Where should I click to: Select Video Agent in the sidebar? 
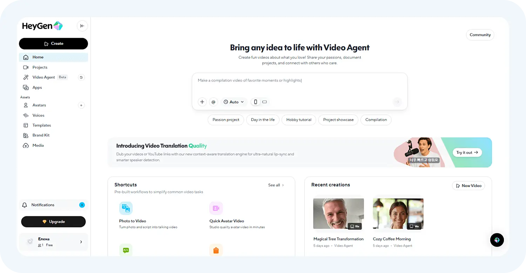[43, 77]
